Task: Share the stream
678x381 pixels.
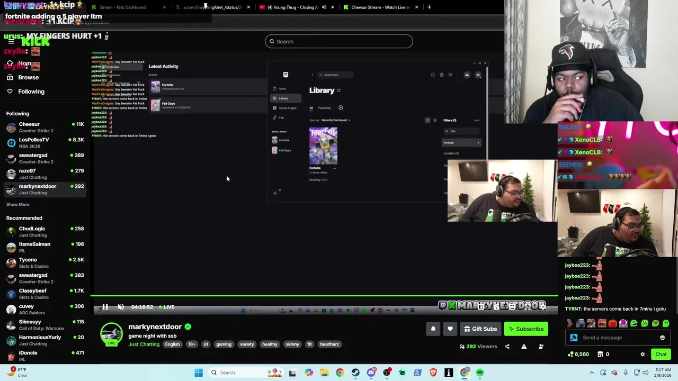Action: [x=507, y=347]
